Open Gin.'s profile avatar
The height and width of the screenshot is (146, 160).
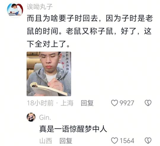point(31,117)
